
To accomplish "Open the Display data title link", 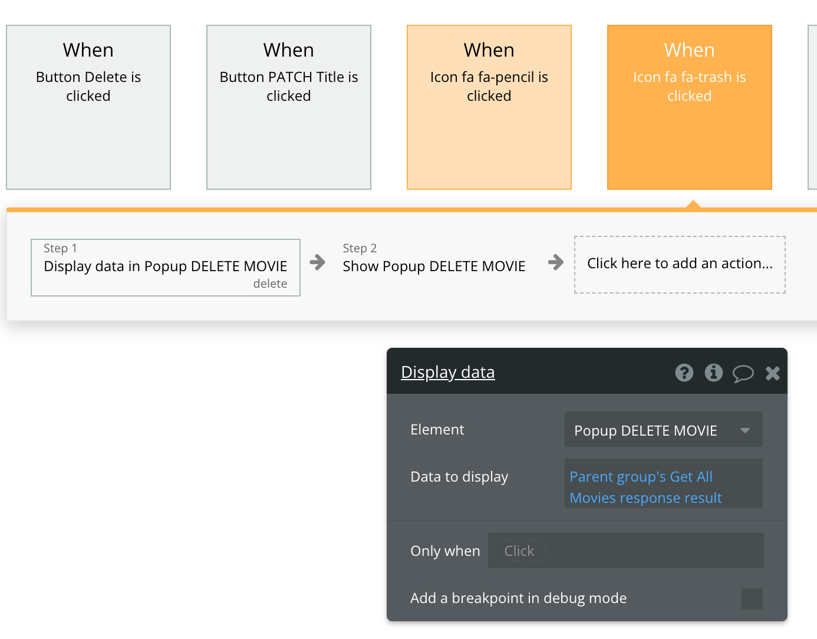I will [447, 373].
